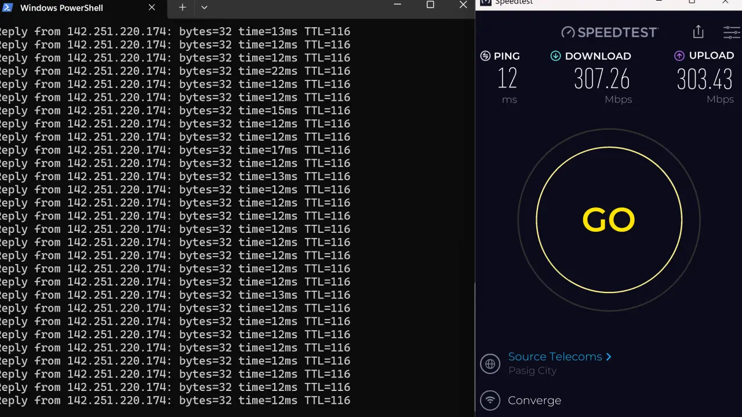This screenshot has width=742, height=417.
Task: Click the Speedtest logo
Action: pos(609,32)
